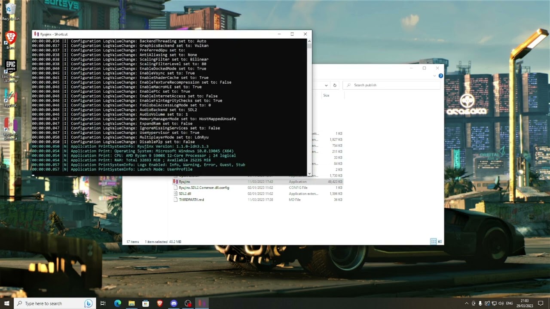This screenshot has width=550, height=309.
Task: Select the THIRDPARTY.md file
Action: pos(191,200)
